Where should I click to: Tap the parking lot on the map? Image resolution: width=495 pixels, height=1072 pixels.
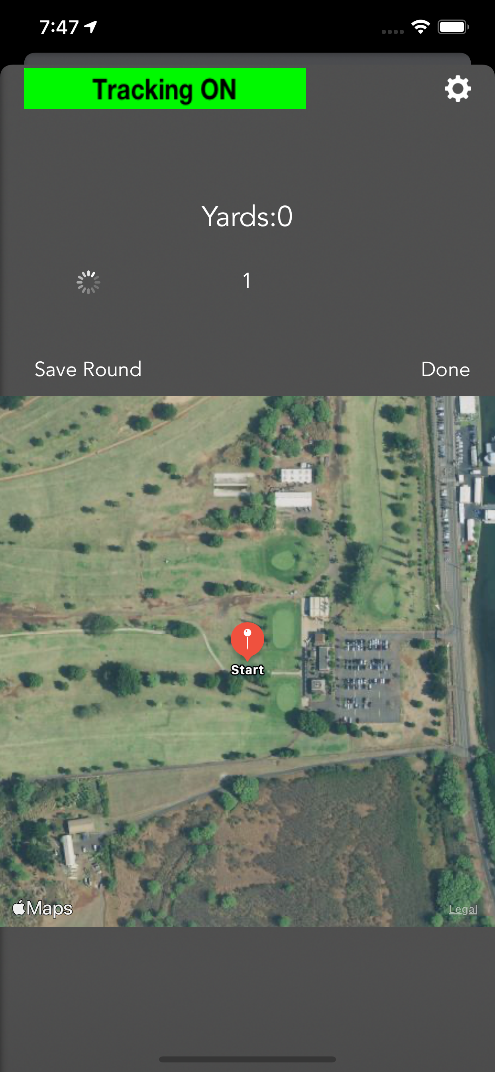[366, 678]
